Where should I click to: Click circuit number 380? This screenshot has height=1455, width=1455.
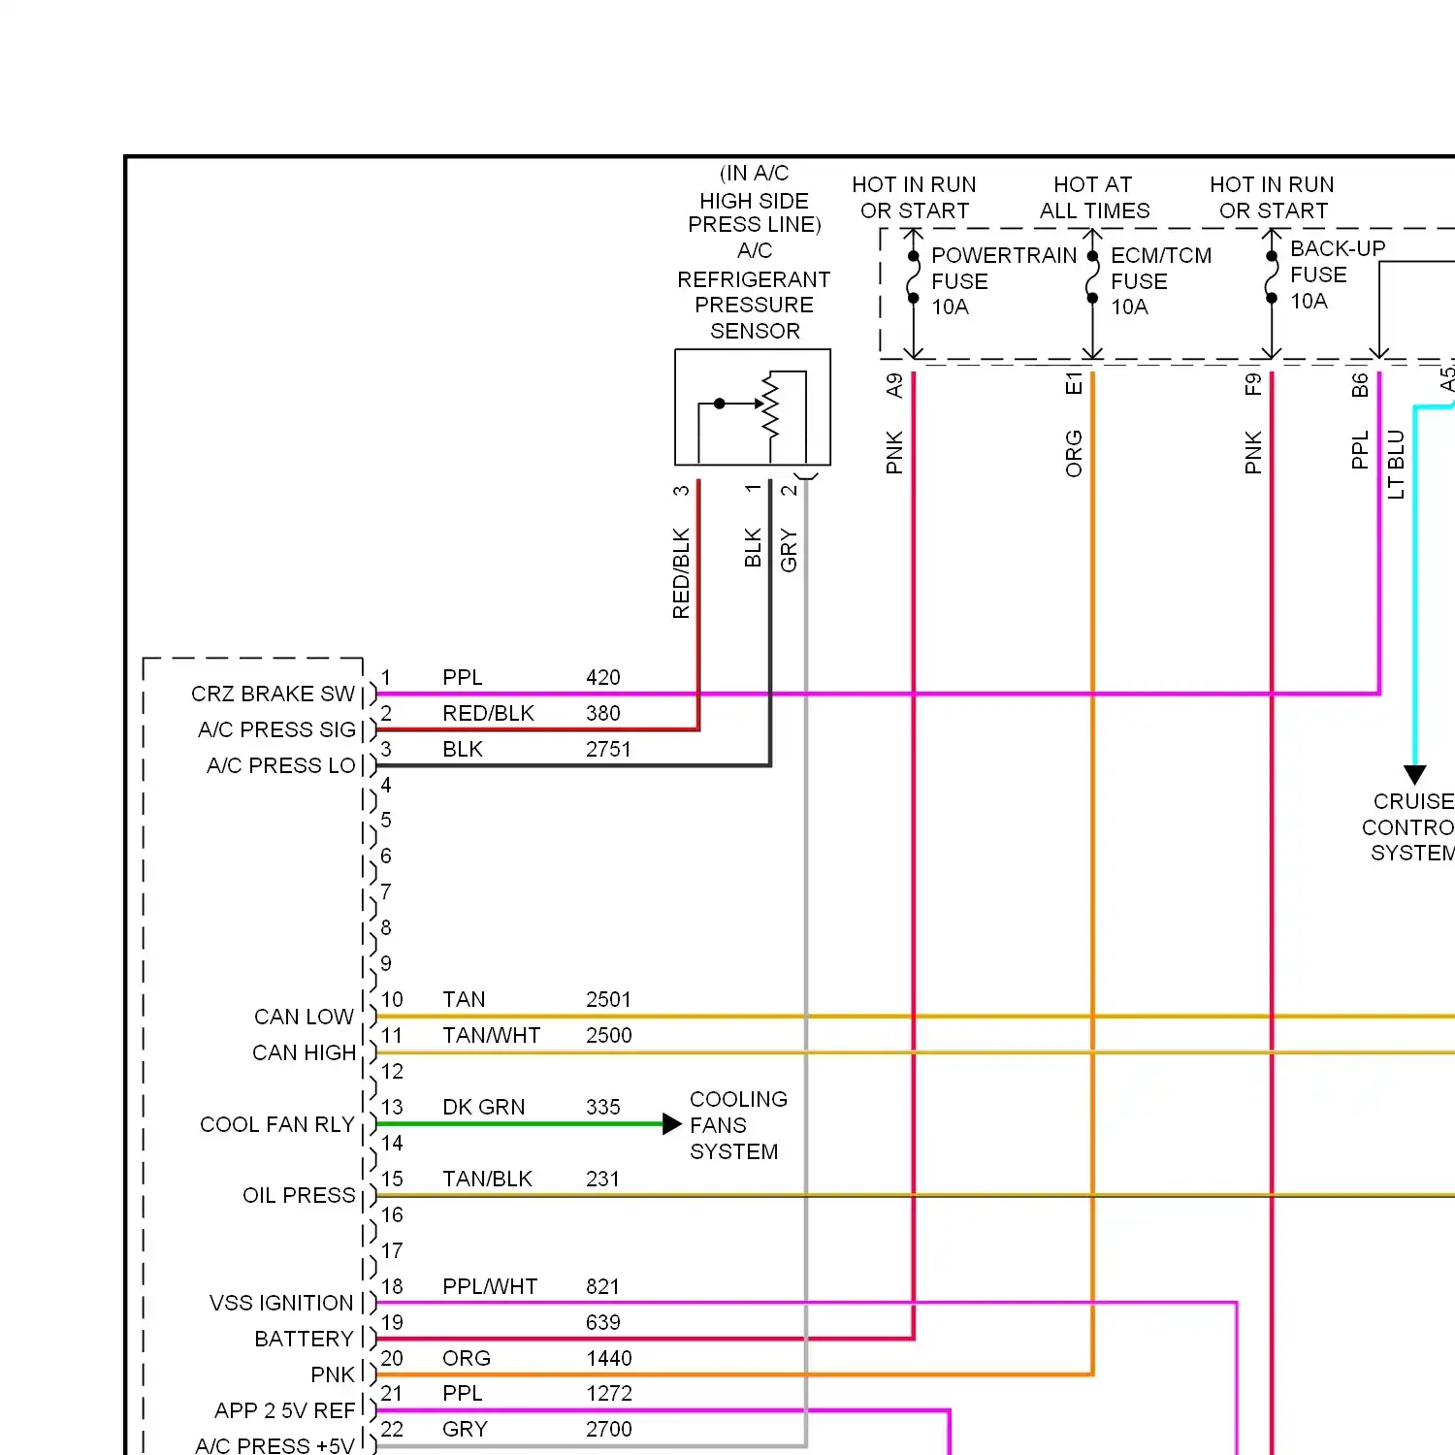click(x=603, y=713)
